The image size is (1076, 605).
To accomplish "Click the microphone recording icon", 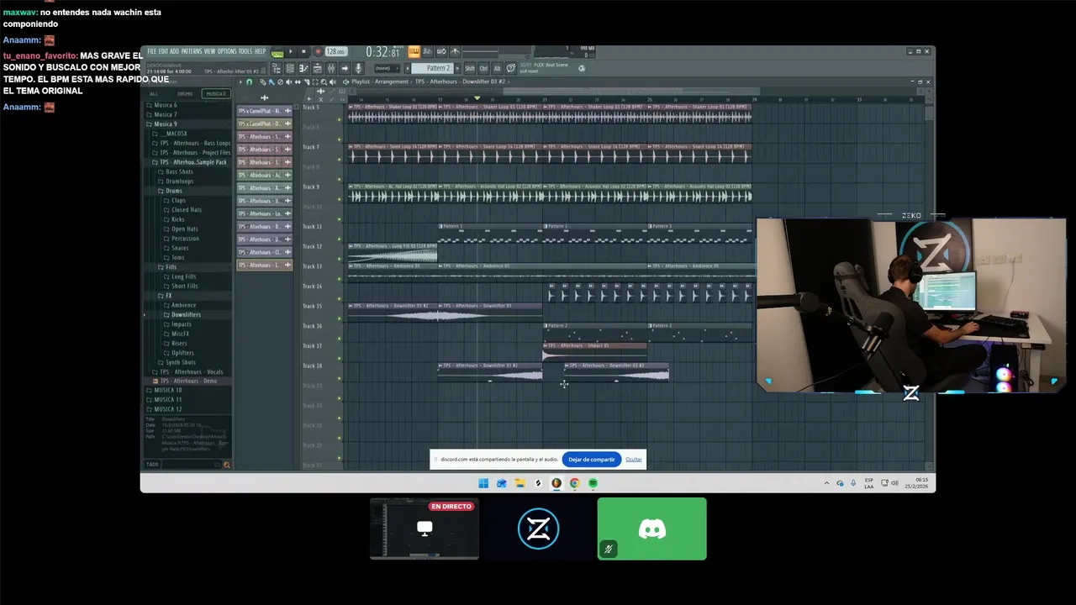I will 358,68.
